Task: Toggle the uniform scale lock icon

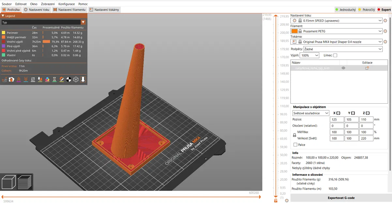Action: pyautogui.click(x=294, y=135)
